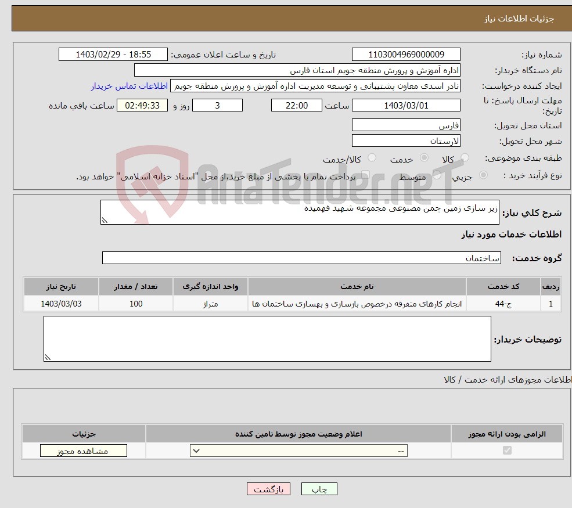Click the delivery province field فارس
572x508 pixels.
[406, 125]
